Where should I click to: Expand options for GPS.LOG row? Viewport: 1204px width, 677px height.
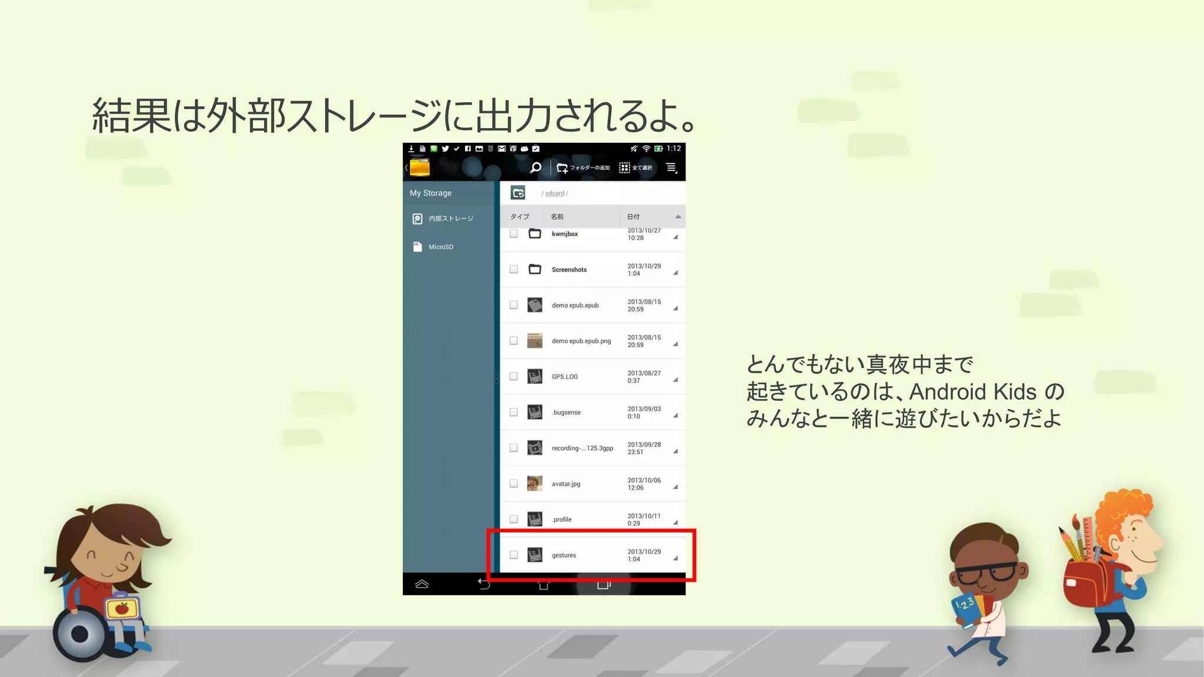tap(675, 380)
